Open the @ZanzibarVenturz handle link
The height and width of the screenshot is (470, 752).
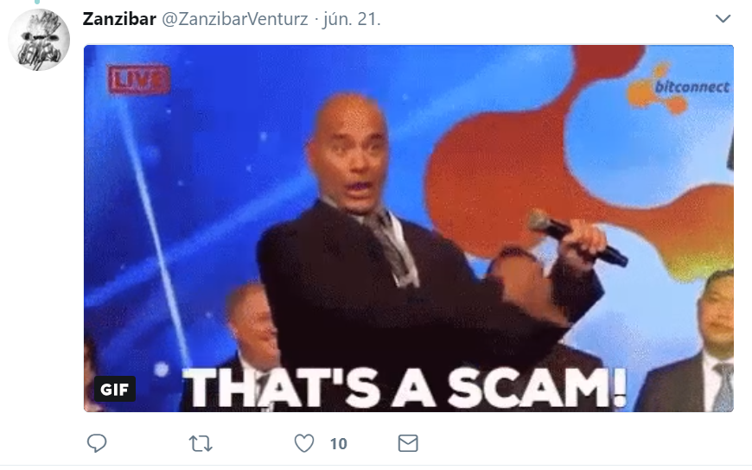tap(235, 19)
